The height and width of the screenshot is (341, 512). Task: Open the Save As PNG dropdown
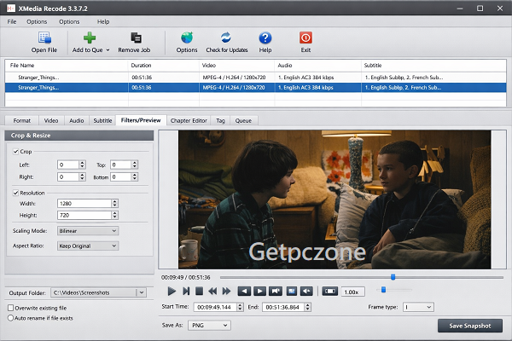tap(209, 326)
